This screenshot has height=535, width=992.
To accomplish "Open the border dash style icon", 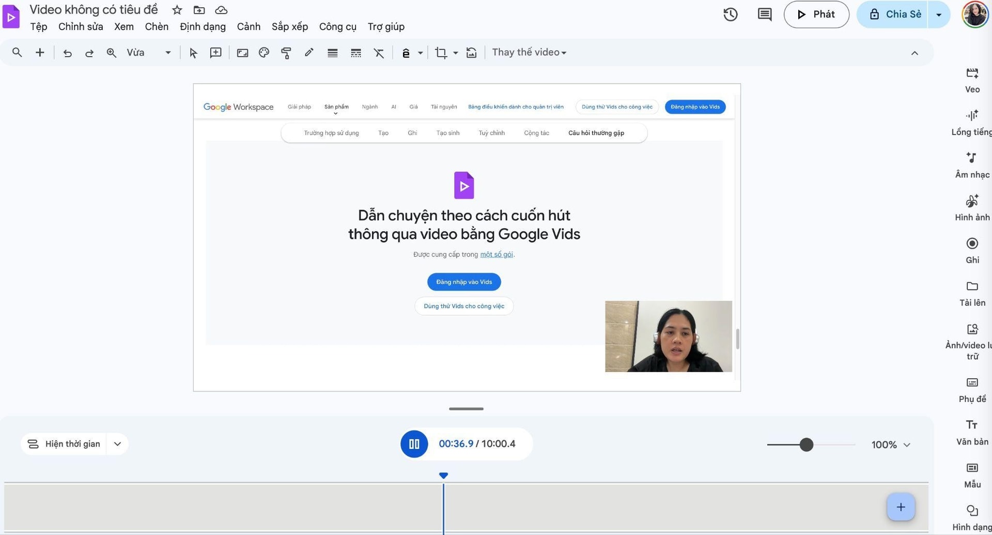I will coord(356,53).
